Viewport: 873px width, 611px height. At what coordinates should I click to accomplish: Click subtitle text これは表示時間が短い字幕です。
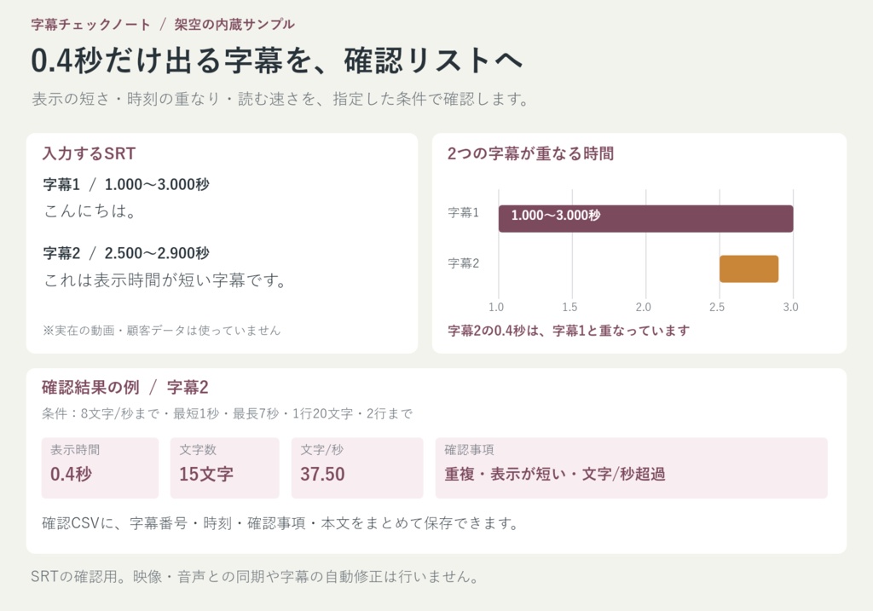(165, 280)
